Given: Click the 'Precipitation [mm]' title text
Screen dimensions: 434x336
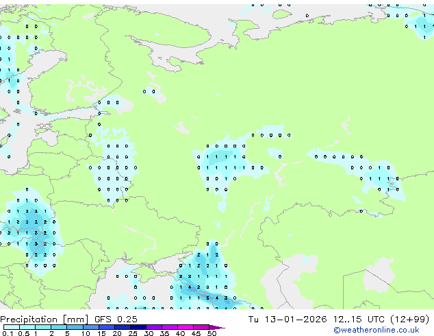Looking at the screenshot, I should pos(44,320).
